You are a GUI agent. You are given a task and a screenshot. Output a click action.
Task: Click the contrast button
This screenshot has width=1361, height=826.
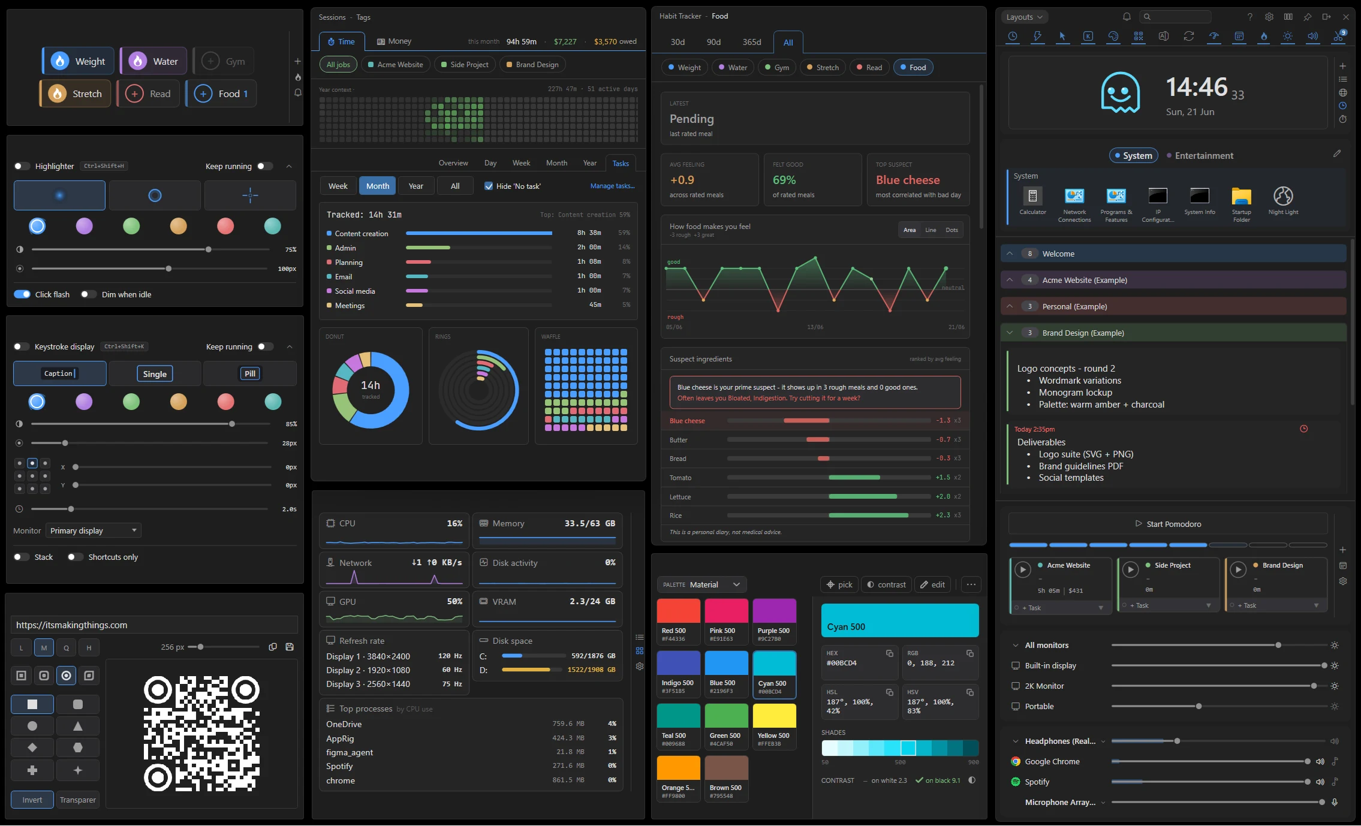point(886,584)
